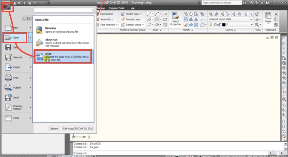Image resolution: width=288 pixels, height=157 pixels.
Task: Choose Save As in the application menu
Action: coord(18,57)
